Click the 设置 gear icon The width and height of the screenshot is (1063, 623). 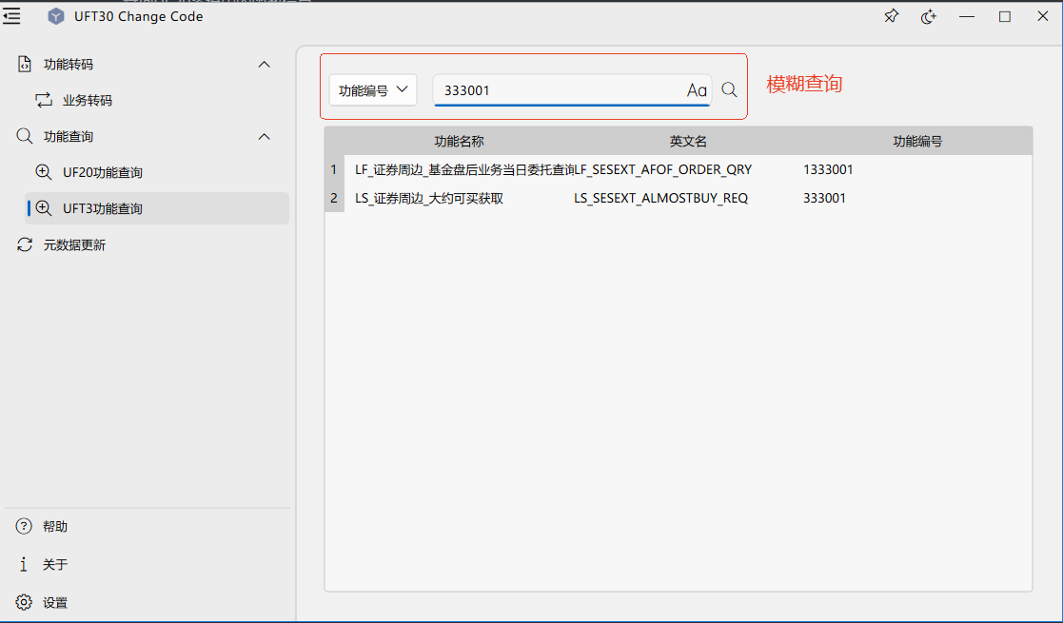[24, 602]
